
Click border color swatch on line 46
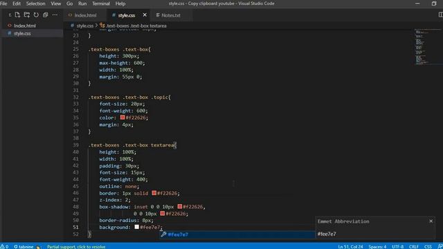[154, 193]
